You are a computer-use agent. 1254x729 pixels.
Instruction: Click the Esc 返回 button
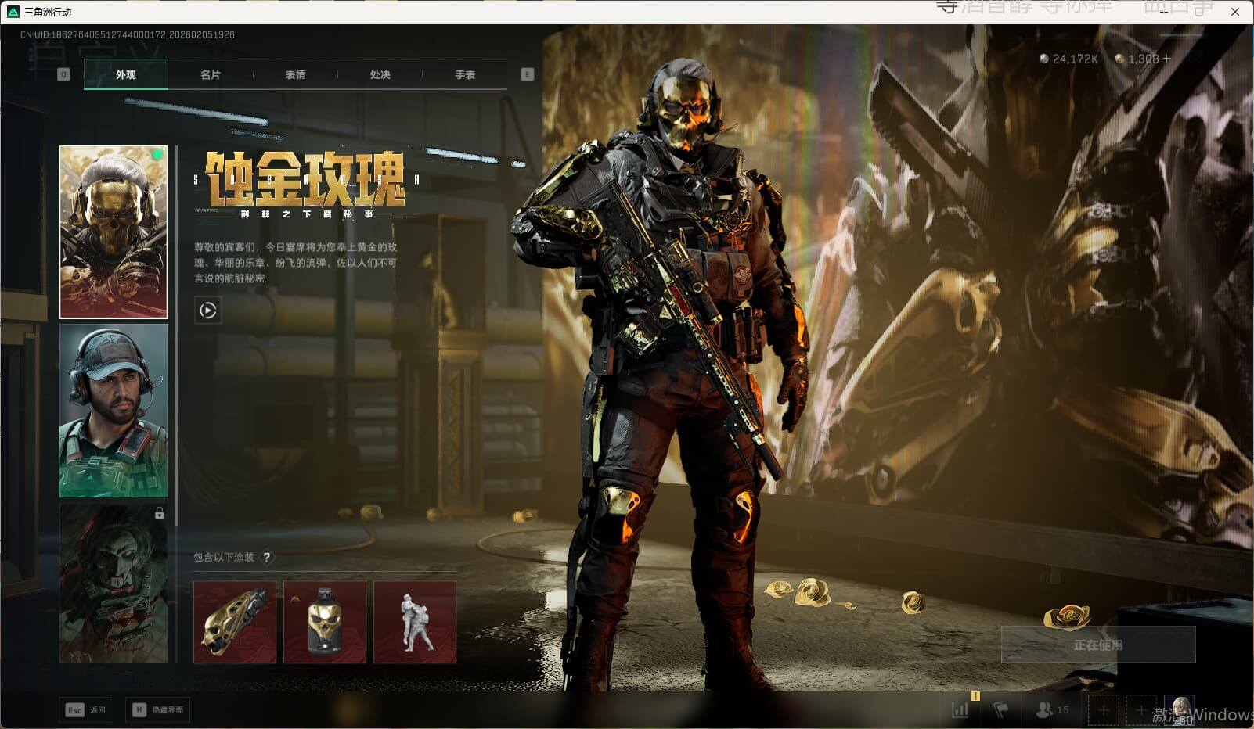coord(85,709)
